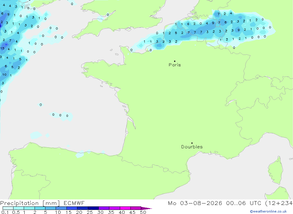The image size is (293, 214).
Task: Open the weatheronline.co.uk copyright link
Action: tap(268, 211)
